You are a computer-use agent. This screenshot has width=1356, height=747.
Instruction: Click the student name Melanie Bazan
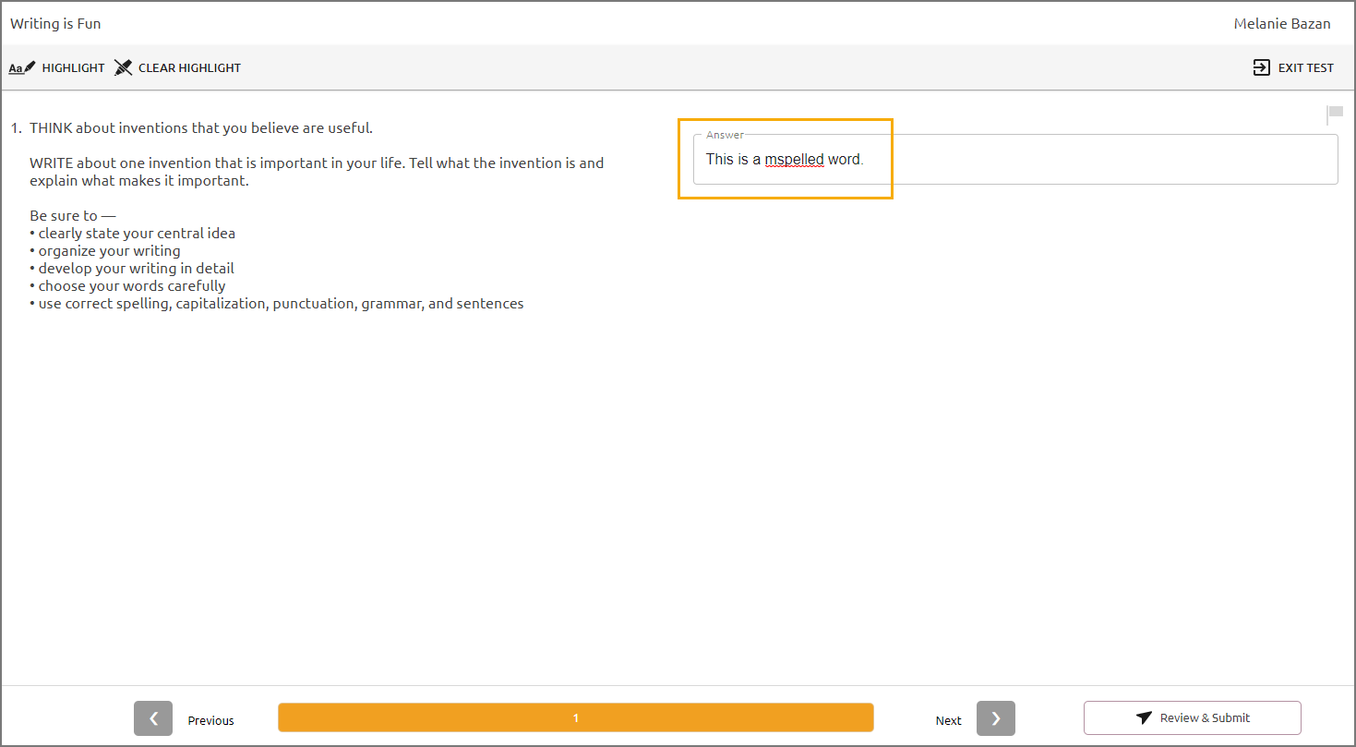[1282, 24]
